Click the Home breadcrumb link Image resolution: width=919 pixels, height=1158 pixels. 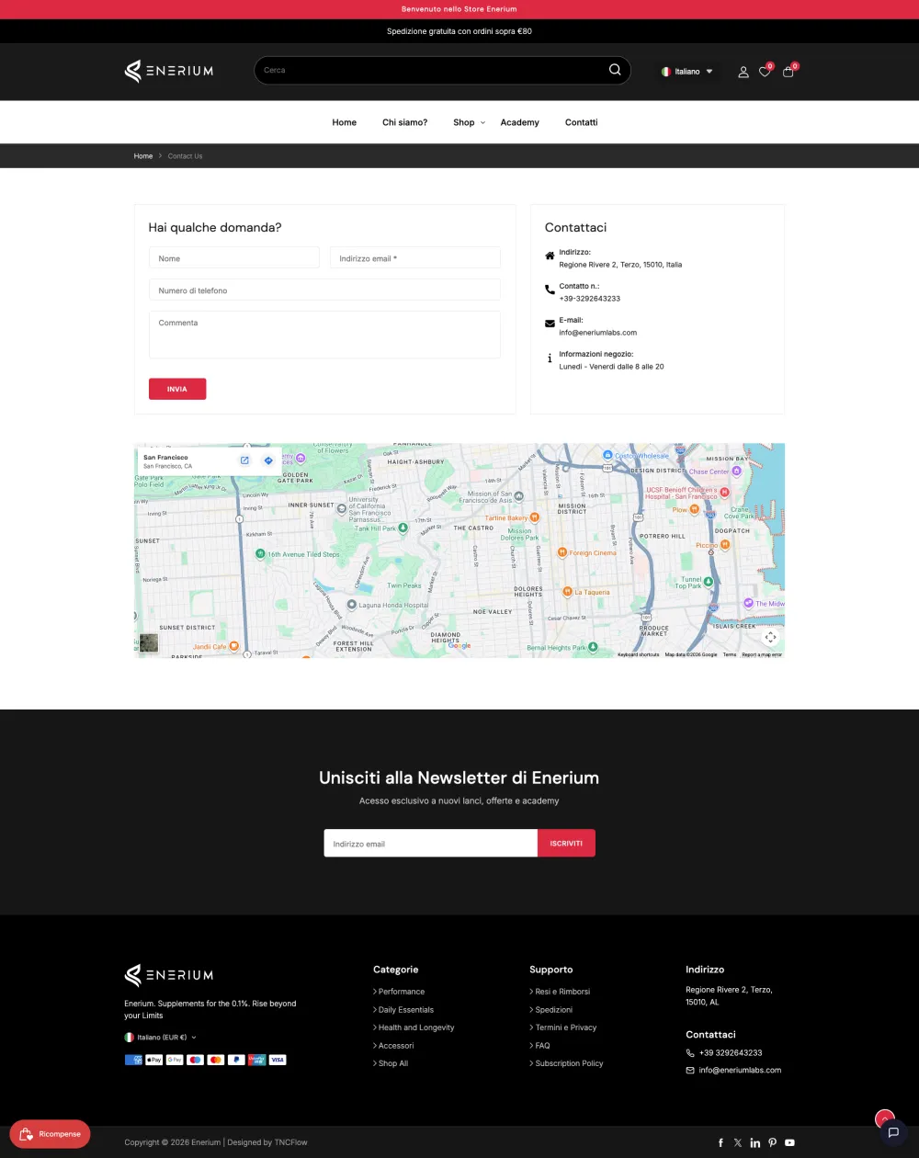point(143,156)
